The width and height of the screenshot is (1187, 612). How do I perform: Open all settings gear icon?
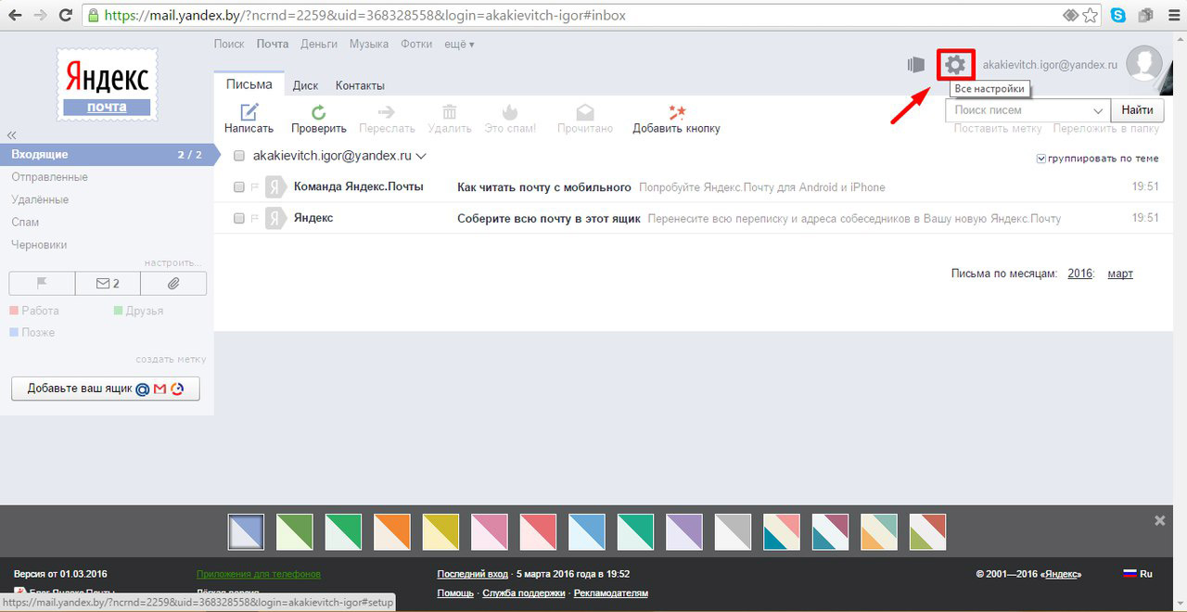[955, 65]
